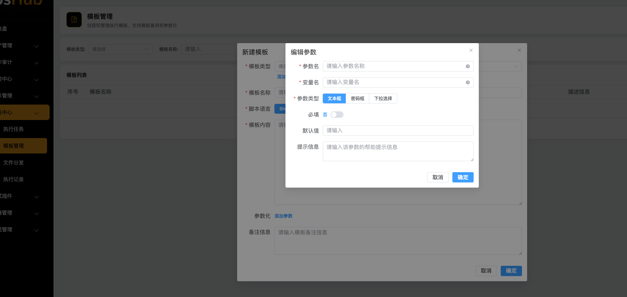
Task: Open 执行记录 sidebar item
Action: click(14, 179)
